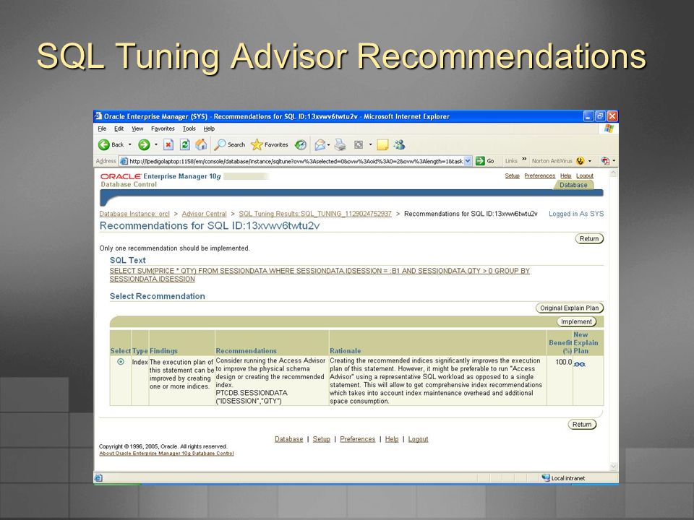The image size is (694, 520).
Task: Click the footer Help link
Action: coord(392,439)
